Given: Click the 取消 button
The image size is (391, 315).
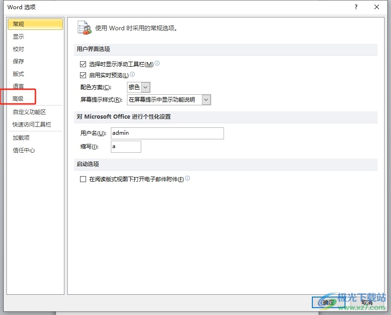Looking at the screenshot, I should 367,303.
